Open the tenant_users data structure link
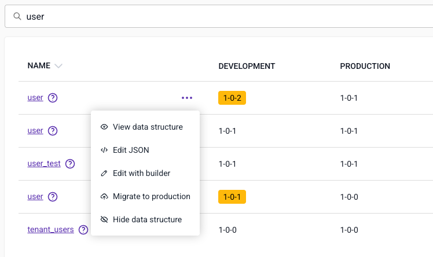 pos(50,230)
